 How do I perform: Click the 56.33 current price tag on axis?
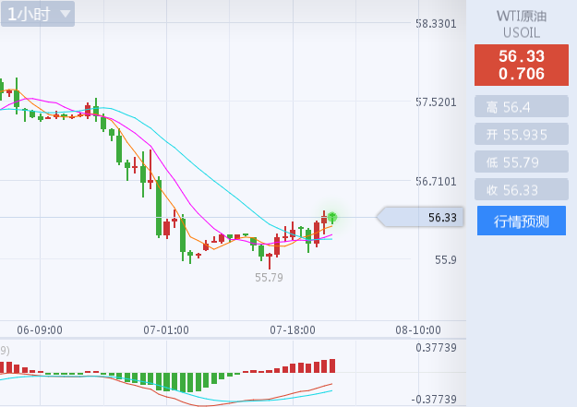tap(420, 217)
